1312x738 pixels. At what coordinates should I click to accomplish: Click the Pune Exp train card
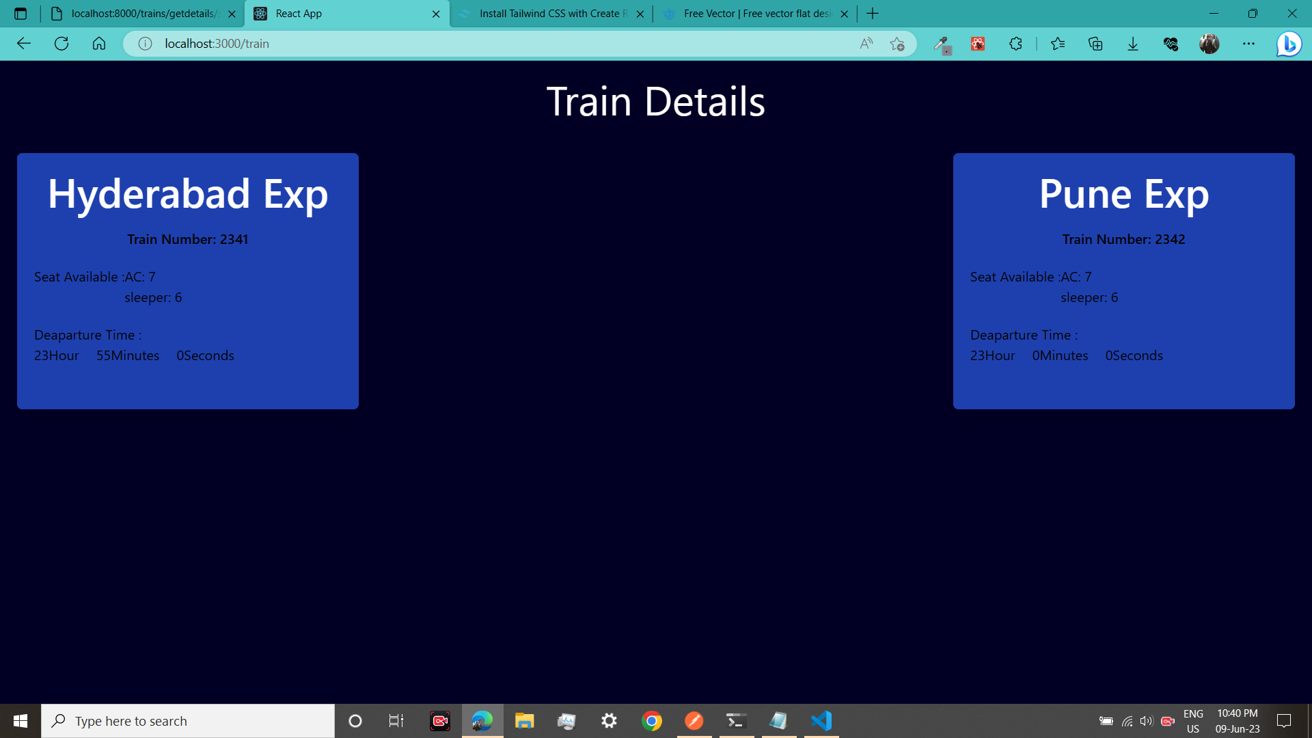pyautogui.click(x=1123, y=281)
